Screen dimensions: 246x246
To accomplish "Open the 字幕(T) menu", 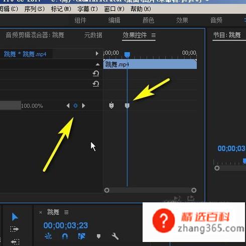I will (x=87, y=9).
